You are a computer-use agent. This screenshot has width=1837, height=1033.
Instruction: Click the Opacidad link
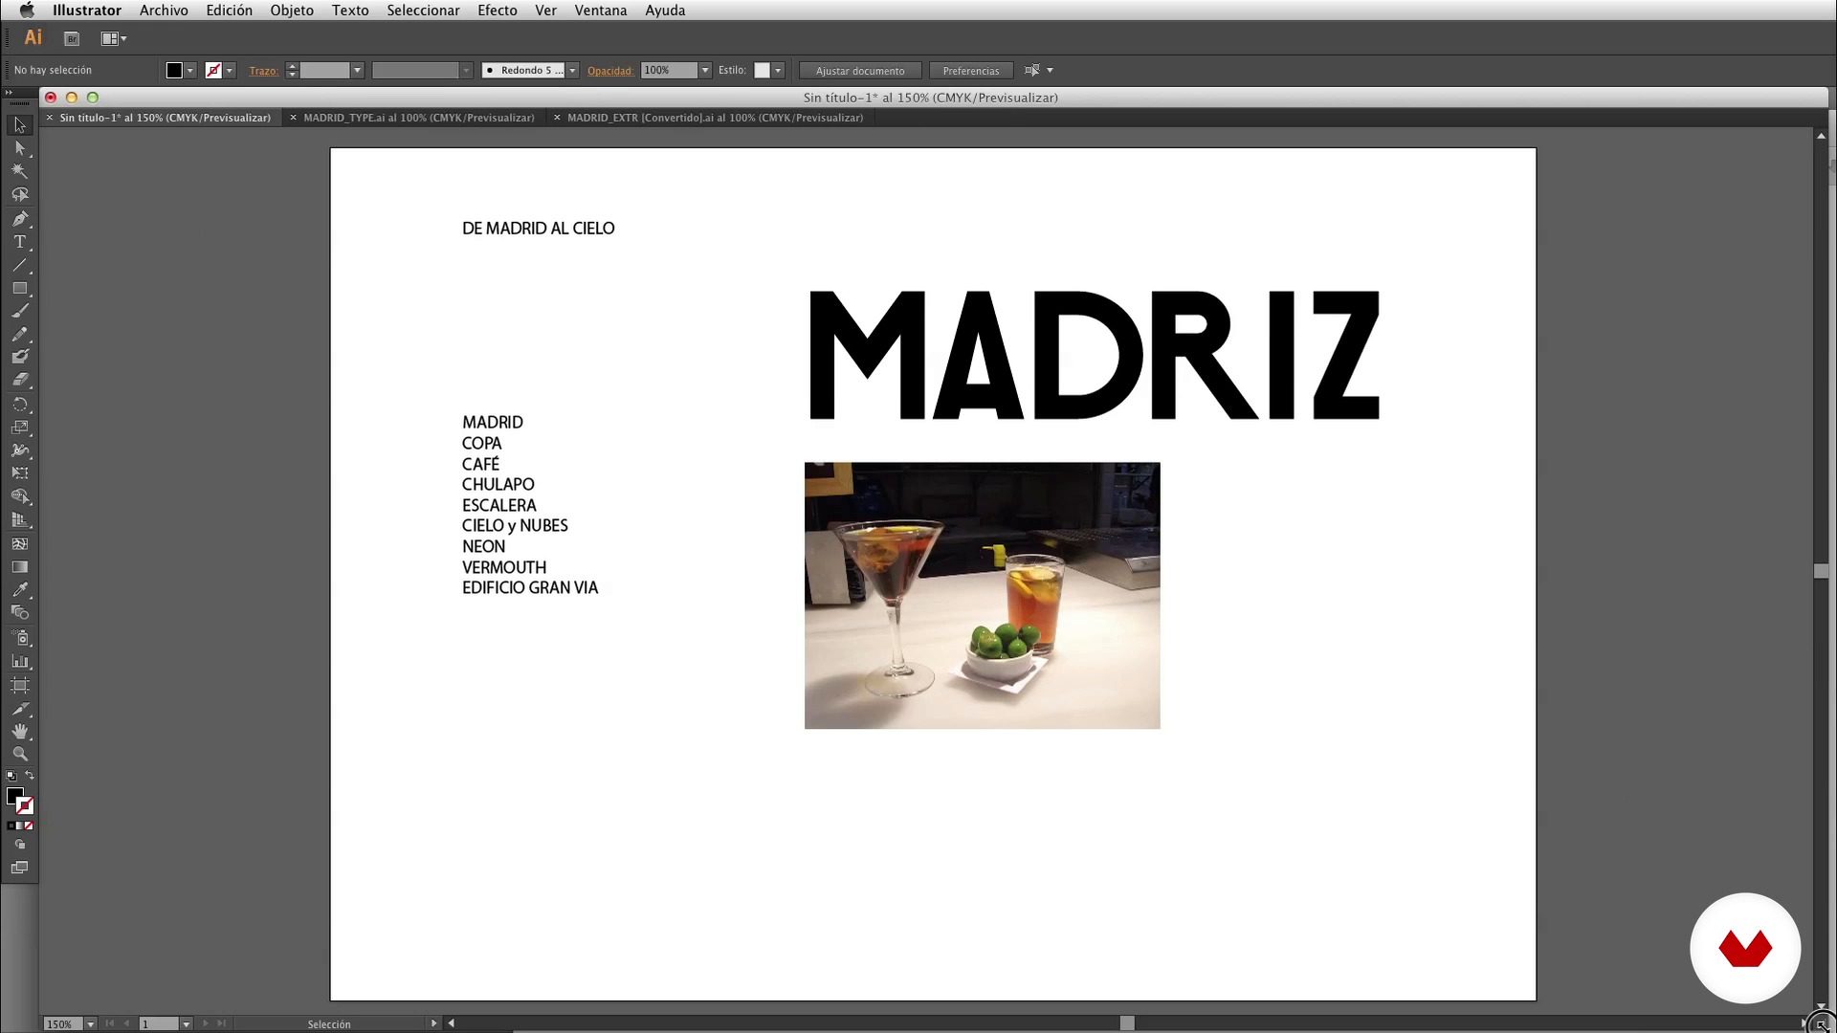(x=610, y=71)
